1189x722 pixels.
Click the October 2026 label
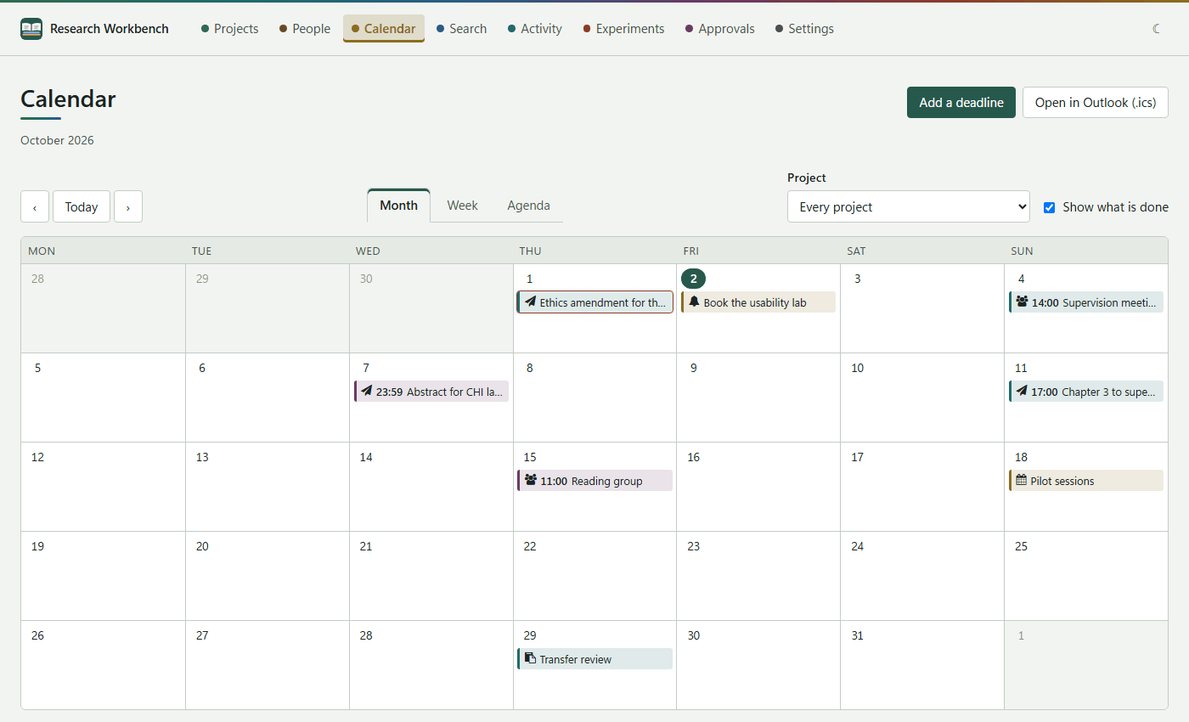pyautogui.click(x=57, y=140)
